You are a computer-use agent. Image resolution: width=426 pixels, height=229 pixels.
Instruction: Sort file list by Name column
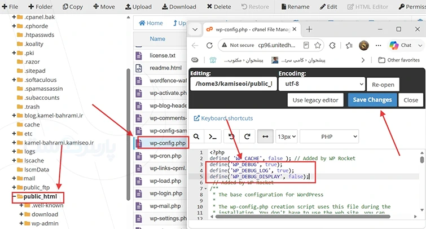click(157, 39)
